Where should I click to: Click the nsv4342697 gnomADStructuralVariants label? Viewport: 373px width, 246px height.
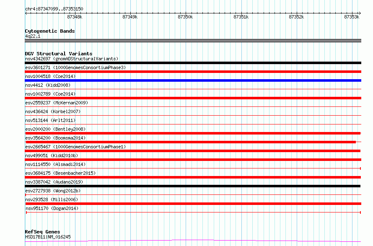(72, 59)
